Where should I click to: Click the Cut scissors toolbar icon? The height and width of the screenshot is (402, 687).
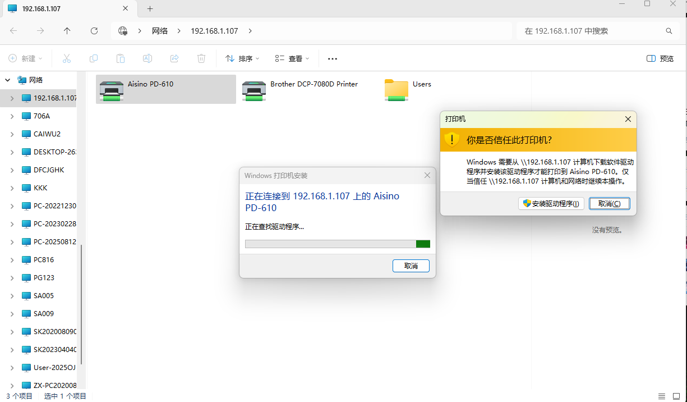pyautogui.click(x=67, y=58)
